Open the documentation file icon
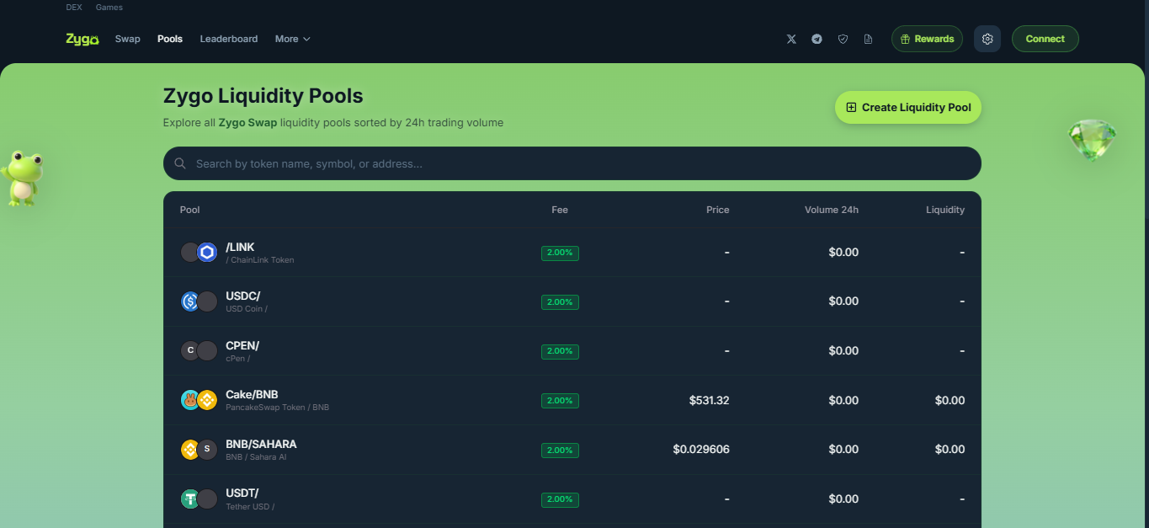This screenshot has height=528, width=1149. [x=868, y=39]
